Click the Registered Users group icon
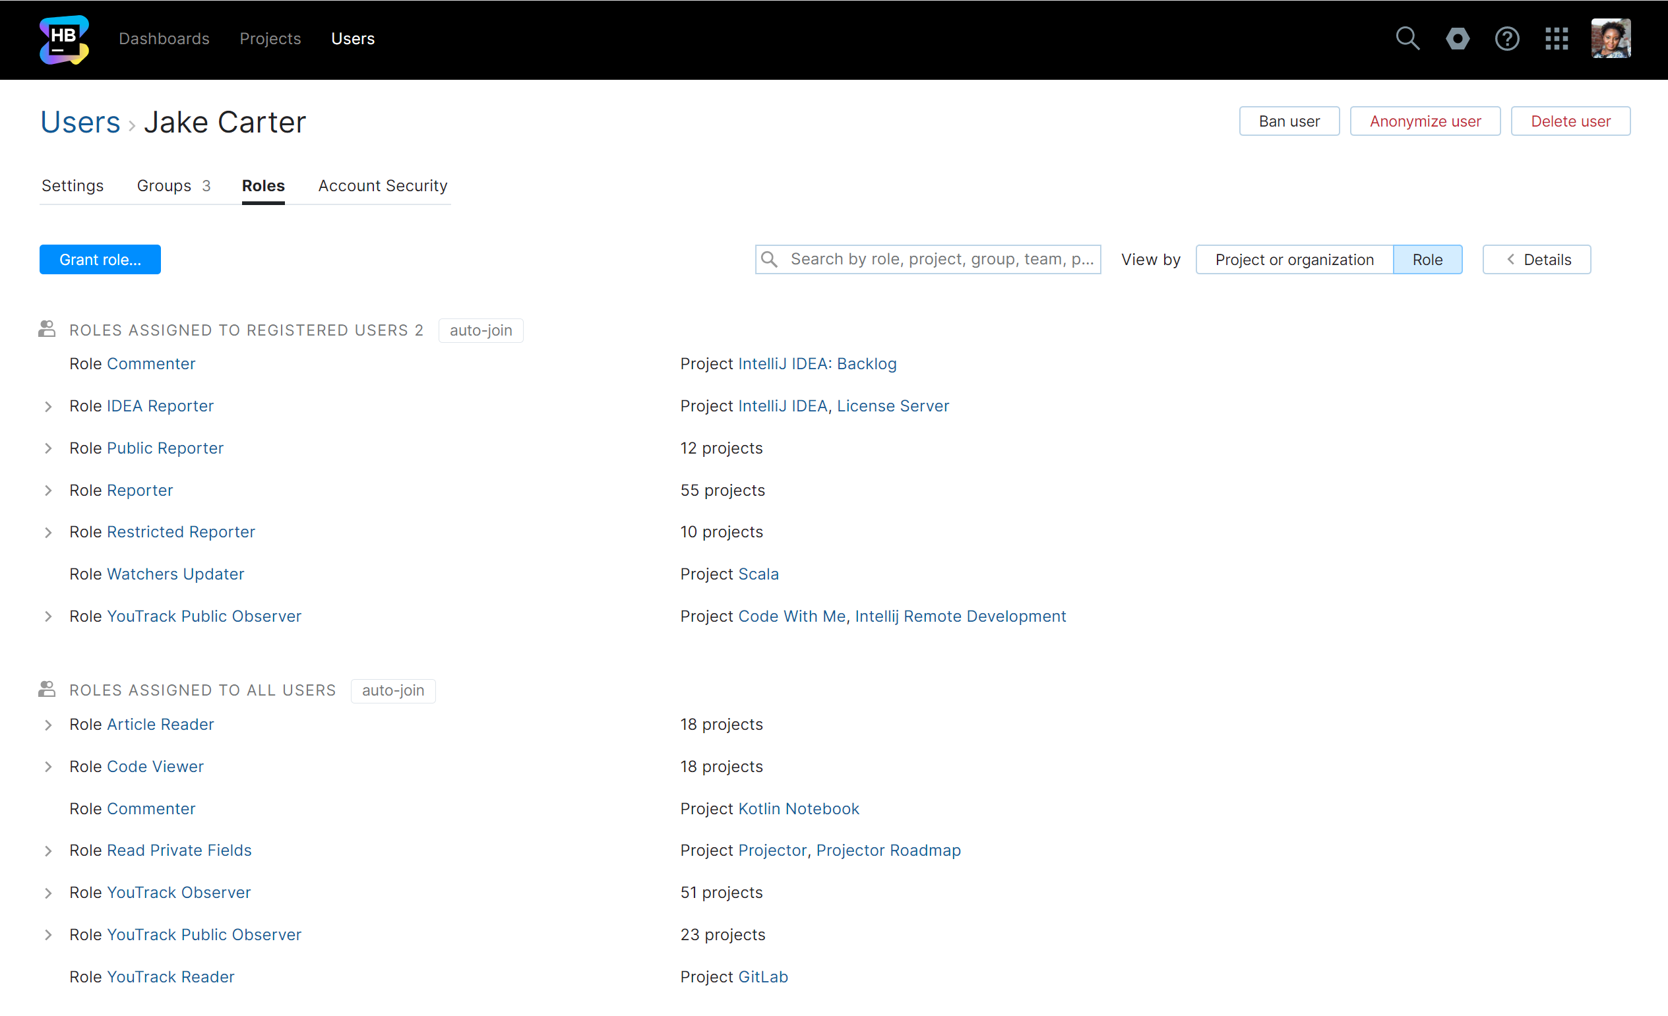Viewport: 1668px width, 1016px height. [x=47, y=330]
